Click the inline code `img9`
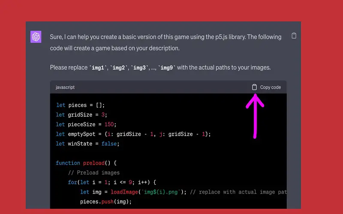343x214 pixels. pyautogui.click(x=167, y=68)
